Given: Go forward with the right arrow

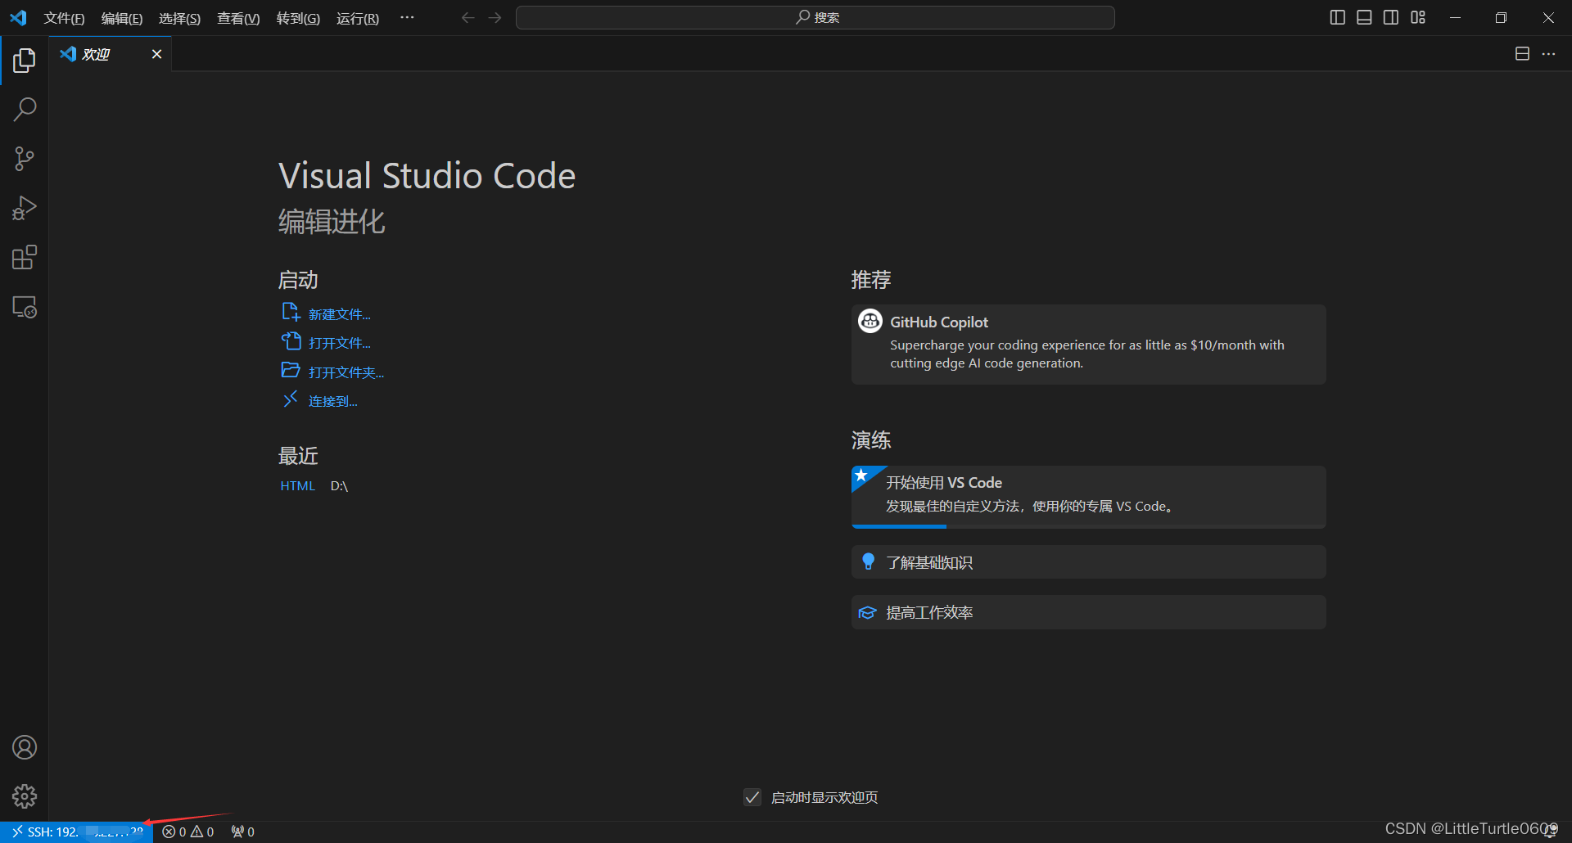Looking at the screenshot, I should click(x=495, y=17).
